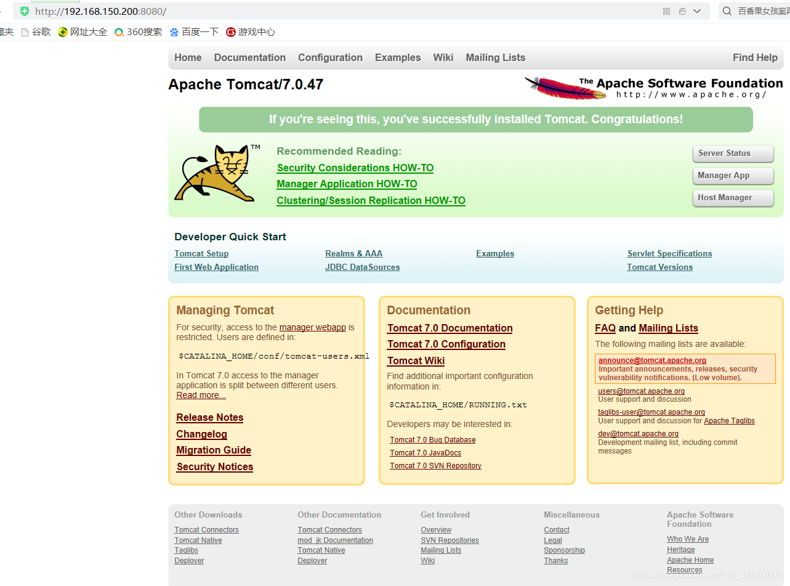This screenshot has height=586, width=790.
Task: Open the JDBC DataSources link
Action: coord(363,267)
